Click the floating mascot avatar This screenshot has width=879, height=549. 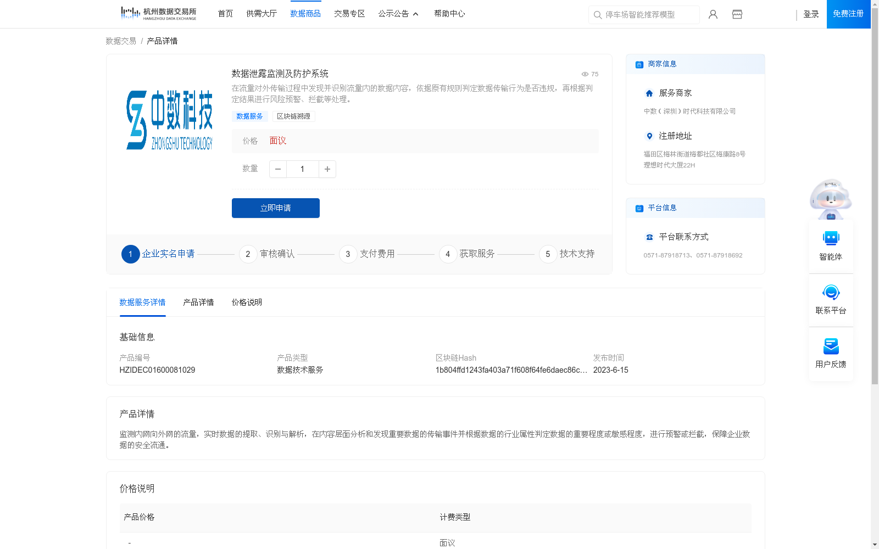[x=830, y=199]
